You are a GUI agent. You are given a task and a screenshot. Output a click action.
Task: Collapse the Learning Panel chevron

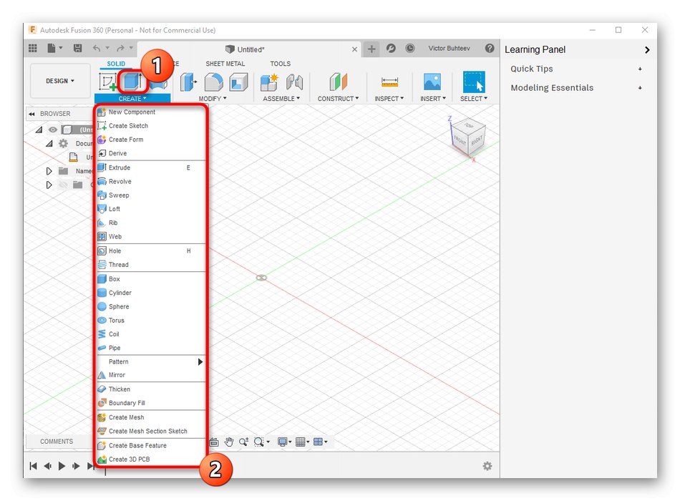pos(647,50)
